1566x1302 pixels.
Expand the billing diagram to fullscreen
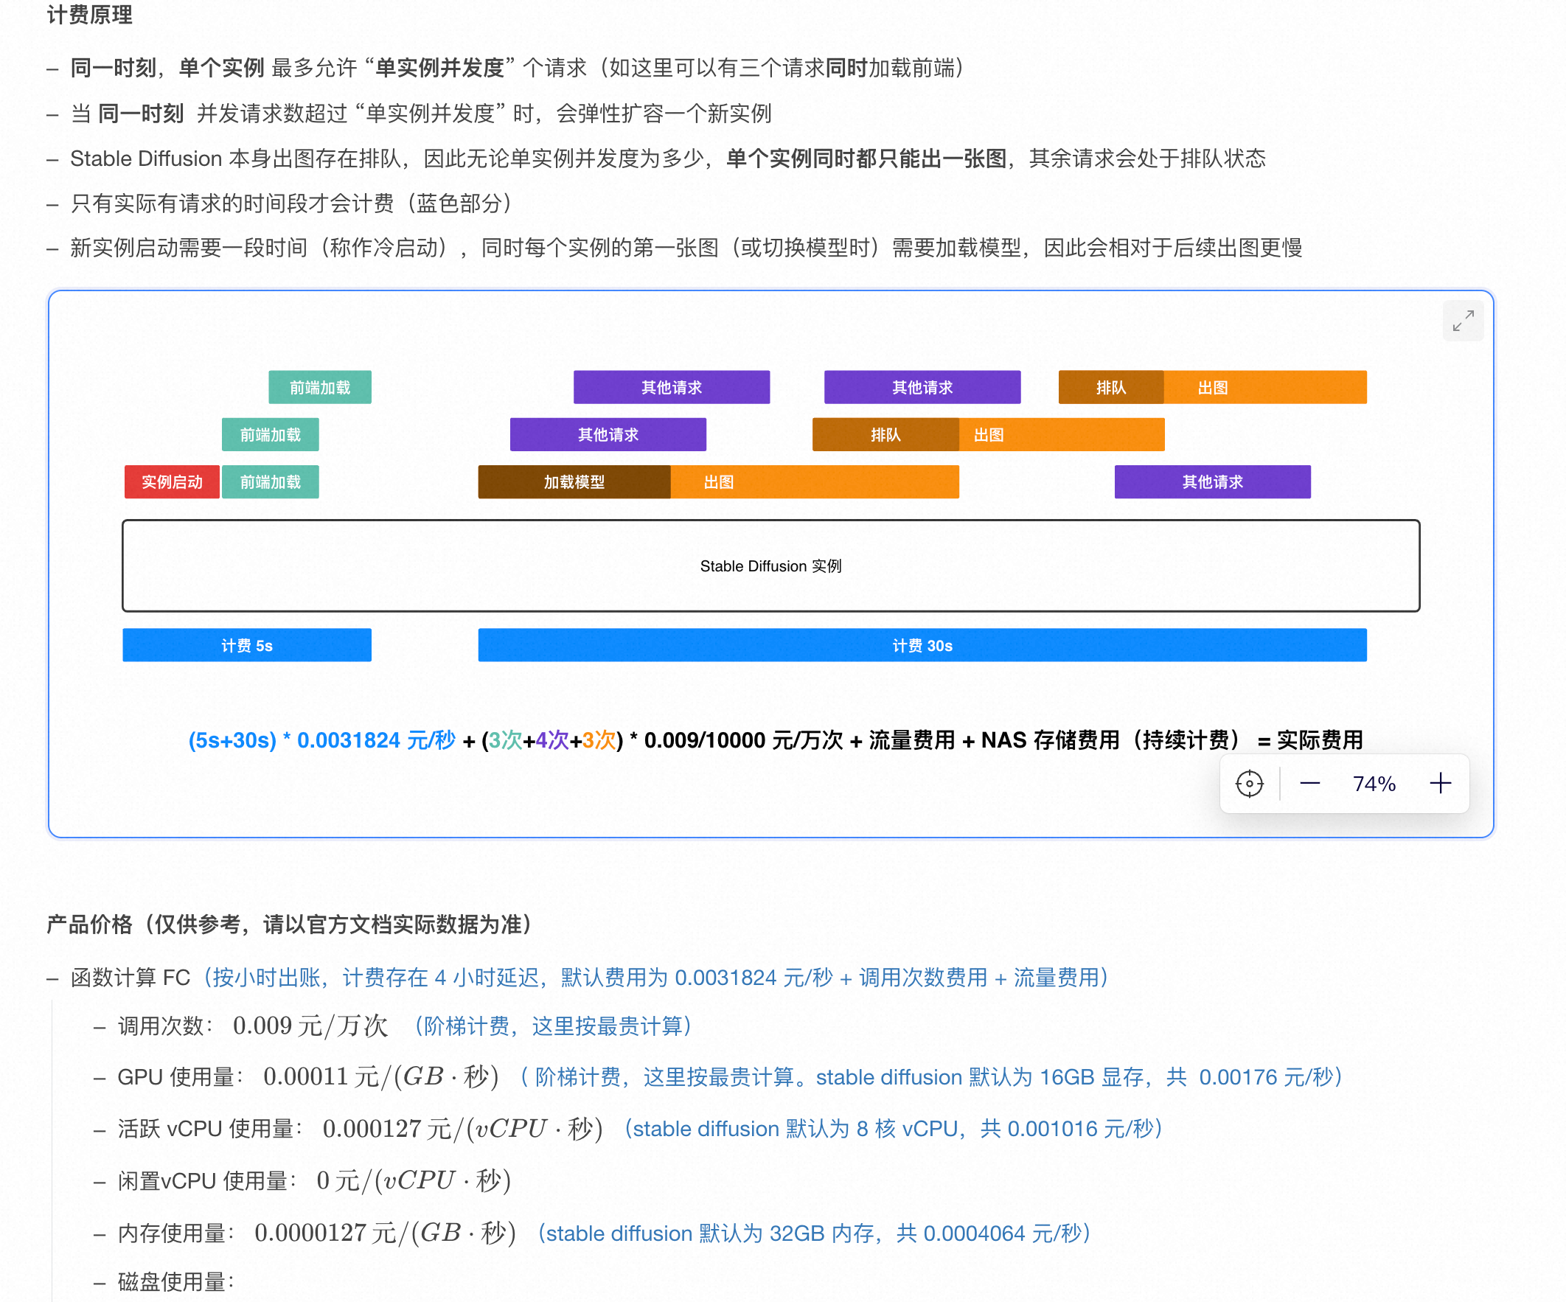click(x=1462, y=321)
